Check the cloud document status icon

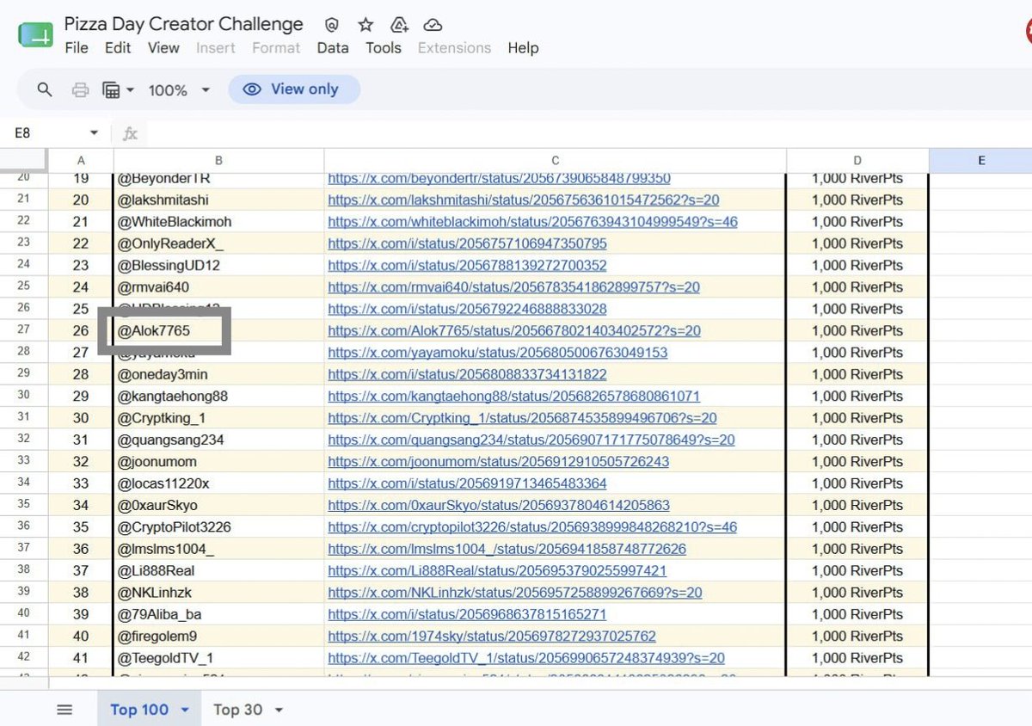tap(433, 24)
